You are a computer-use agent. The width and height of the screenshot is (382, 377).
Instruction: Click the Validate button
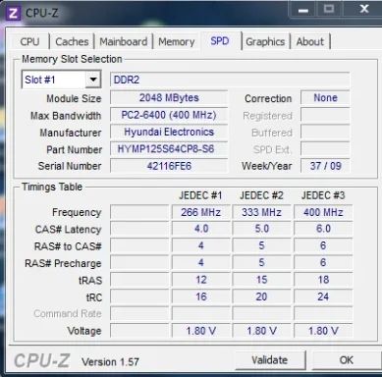[270, 360]
